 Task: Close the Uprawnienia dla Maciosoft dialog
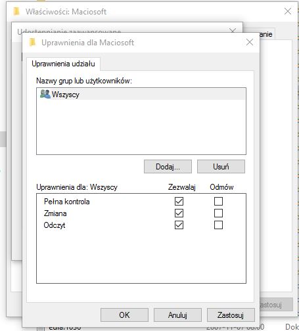[x=250, y=42]
